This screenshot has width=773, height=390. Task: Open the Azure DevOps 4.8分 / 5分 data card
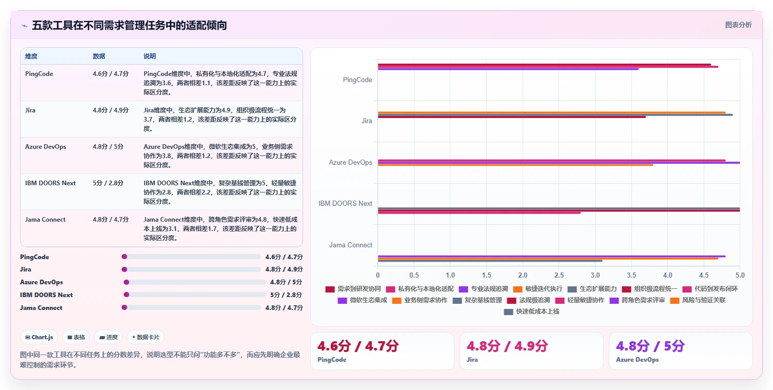[681, 351]
